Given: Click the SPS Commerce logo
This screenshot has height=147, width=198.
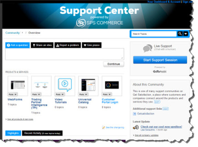Looking at the screenshot, I should click(x=99, y=23).
